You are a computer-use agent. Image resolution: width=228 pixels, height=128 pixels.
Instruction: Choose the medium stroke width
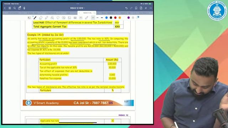click(x=97, y=18)
